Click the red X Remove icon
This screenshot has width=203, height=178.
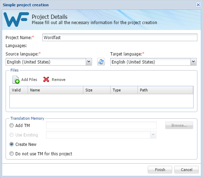pyautogui.click(x=46, y=80)
